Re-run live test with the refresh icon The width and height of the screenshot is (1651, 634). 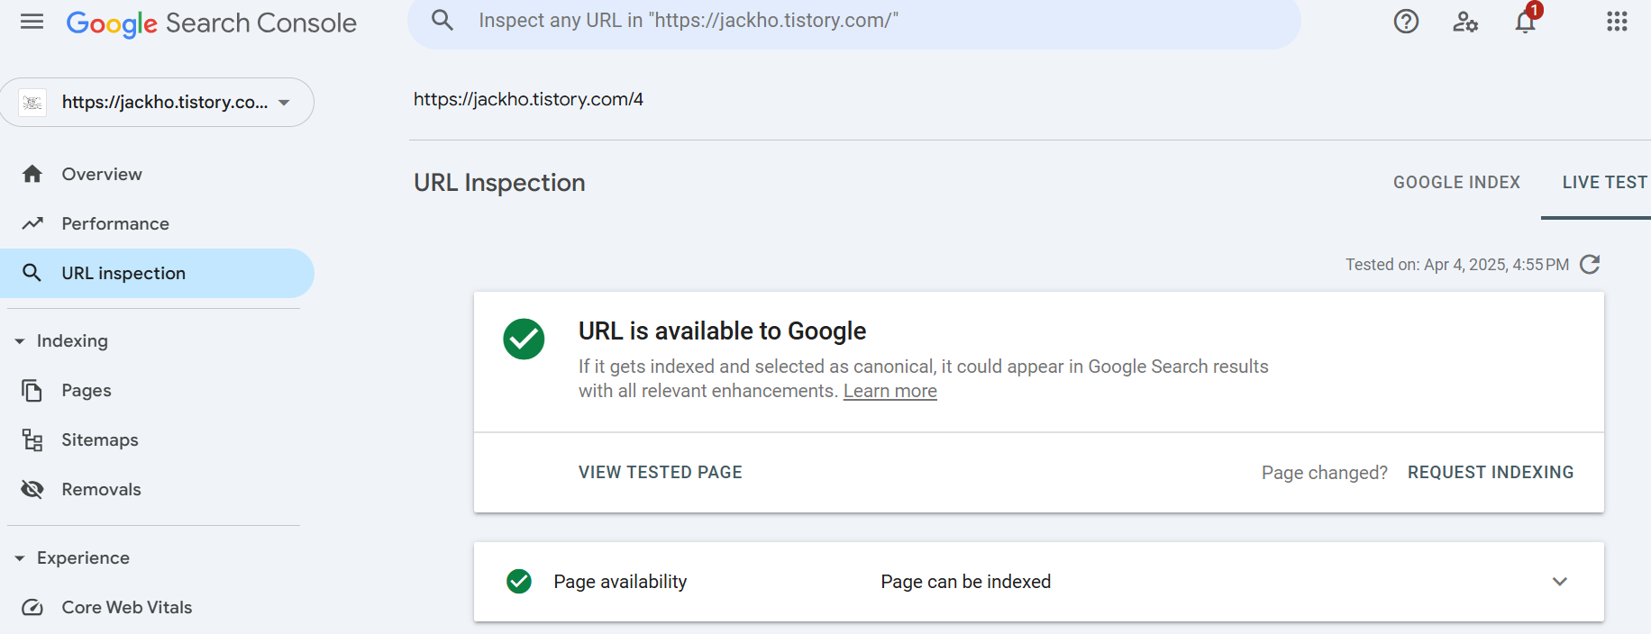point(1591,264)
